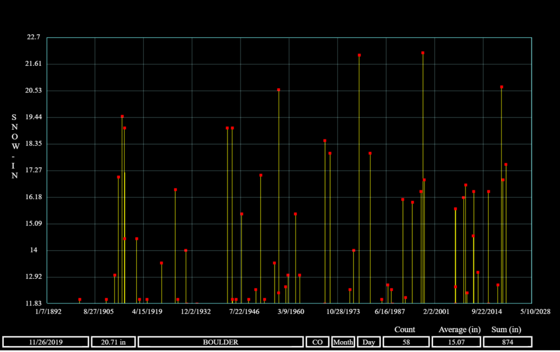Click the x-axis date 10/28/1973
Screen dimensions: 560x352
pyautogui.click(x=343, y=311)
